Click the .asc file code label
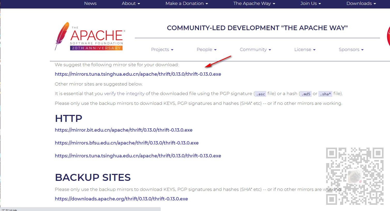This screenshot has width=390, height=211. (261, 94)
